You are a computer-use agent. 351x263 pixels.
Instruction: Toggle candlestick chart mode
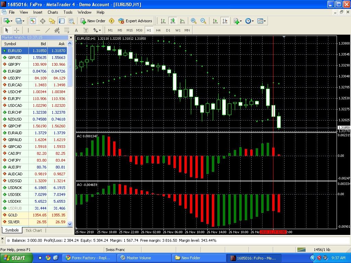(x=173, y=21)
